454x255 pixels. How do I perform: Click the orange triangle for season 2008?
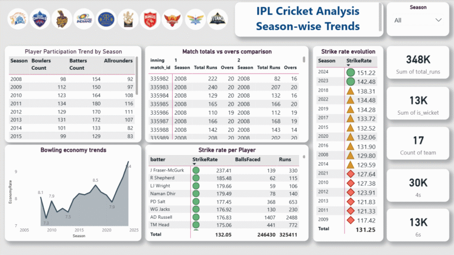(351, 156)
